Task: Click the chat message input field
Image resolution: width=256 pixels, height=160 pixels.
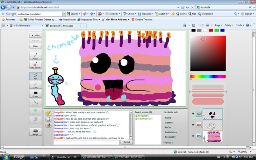Action: tap(86, 142)
